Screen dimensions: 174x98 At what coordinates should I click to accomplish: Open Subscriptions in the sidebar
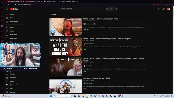tap(14, 22)
